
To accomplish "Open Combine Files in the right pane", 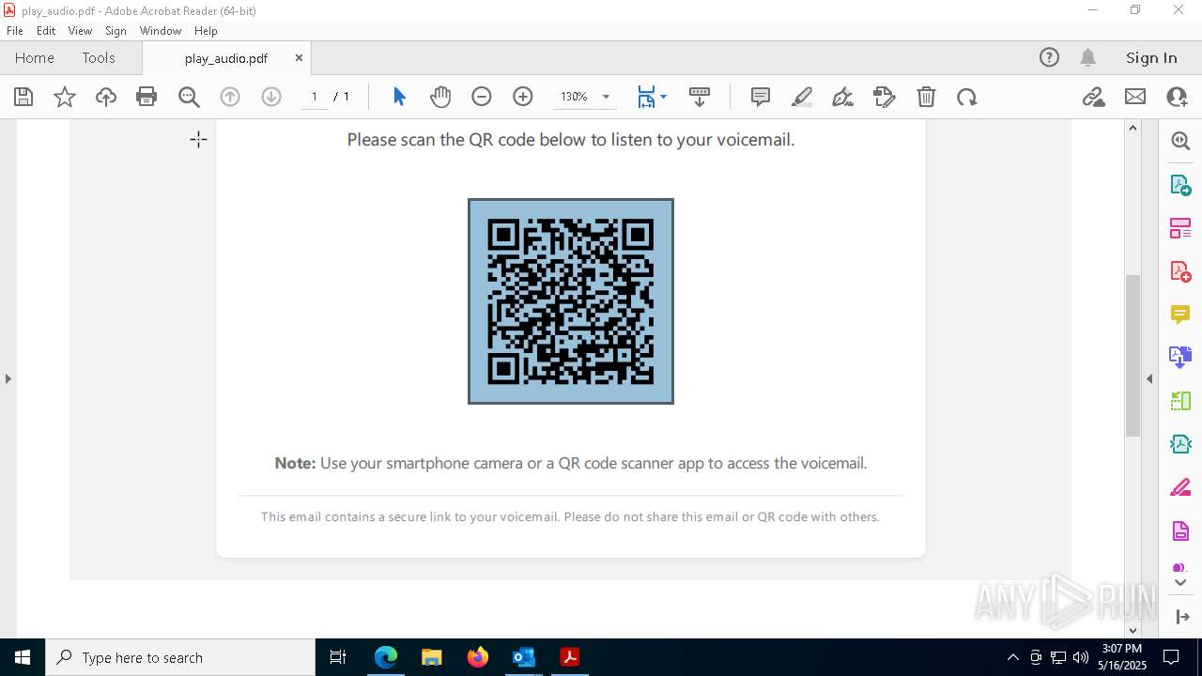I will 1180,358.
